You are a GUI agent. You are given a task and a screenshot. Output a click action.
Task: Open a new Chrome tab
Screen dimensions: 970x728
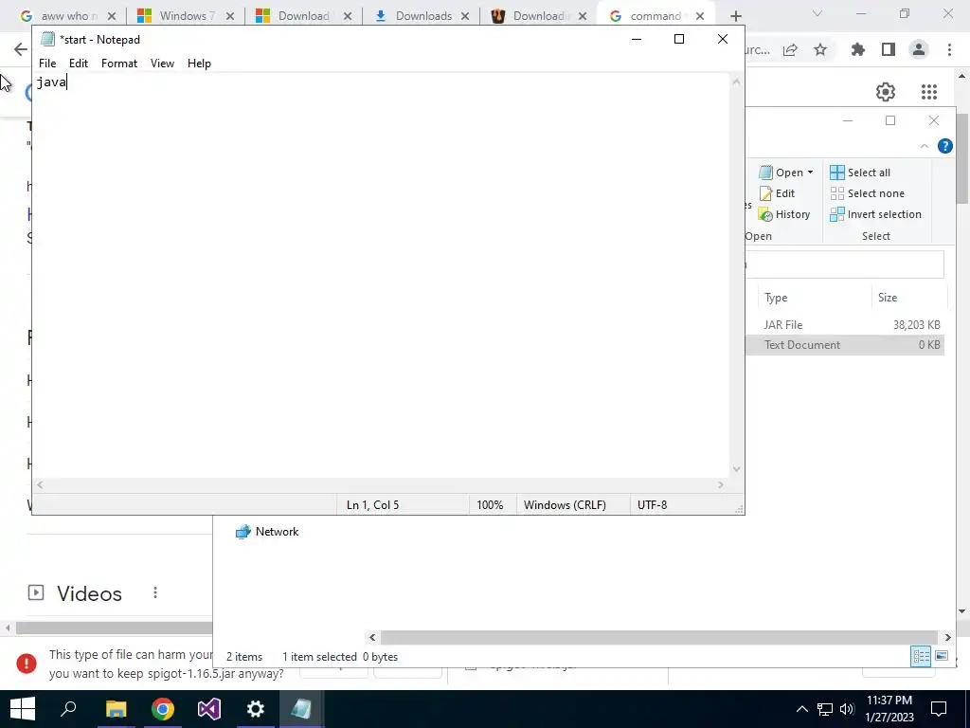pyautogui.click(x=735, y=17)
